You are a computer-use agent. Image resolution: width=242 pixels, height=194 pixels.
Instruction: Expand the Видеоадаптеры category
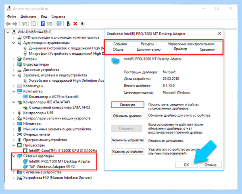[14, 64]
